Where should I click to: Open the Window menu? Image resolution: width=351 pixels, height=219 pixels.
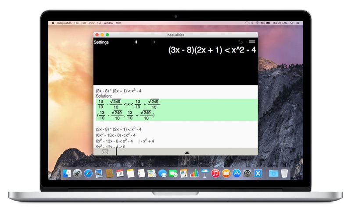[x=108, y=23]
